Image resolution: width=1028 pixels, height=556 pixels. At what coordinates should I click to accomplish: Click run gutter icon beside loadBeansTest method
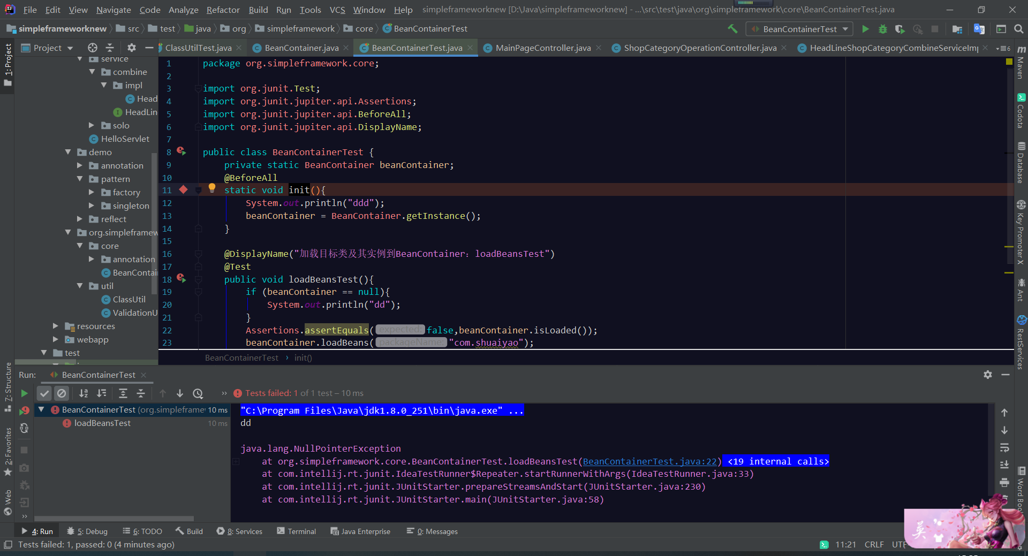pyautogui.click(x=182, y=278)
